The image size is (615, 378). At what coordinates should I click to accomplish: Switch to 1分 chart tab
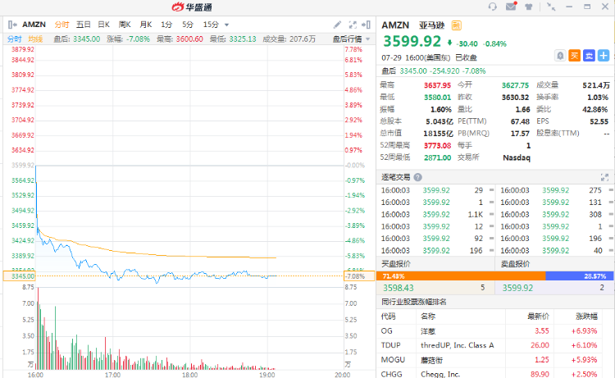coord(166,25)
